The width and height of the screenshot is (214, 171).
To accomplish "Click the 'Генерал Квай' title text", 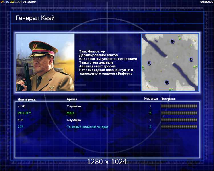I will click(x=35, y=18).
